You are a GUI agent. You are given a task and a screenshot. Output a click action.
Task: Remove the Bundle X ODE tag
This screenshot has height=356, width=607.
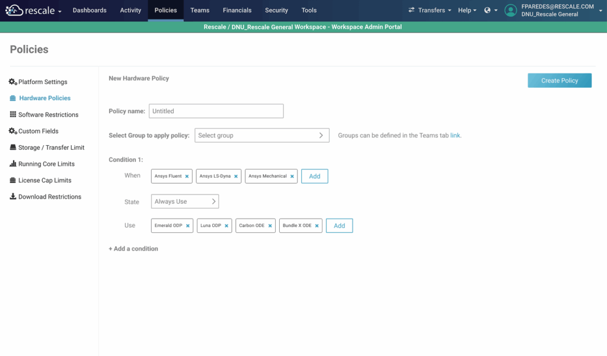[317, 226]
